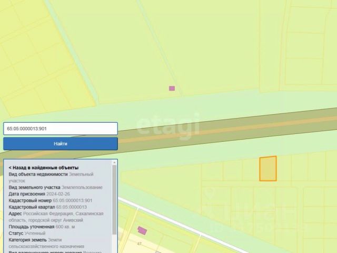Screen dimensions: 337x253
Task: Click the Найти search button
Action: 61,144
